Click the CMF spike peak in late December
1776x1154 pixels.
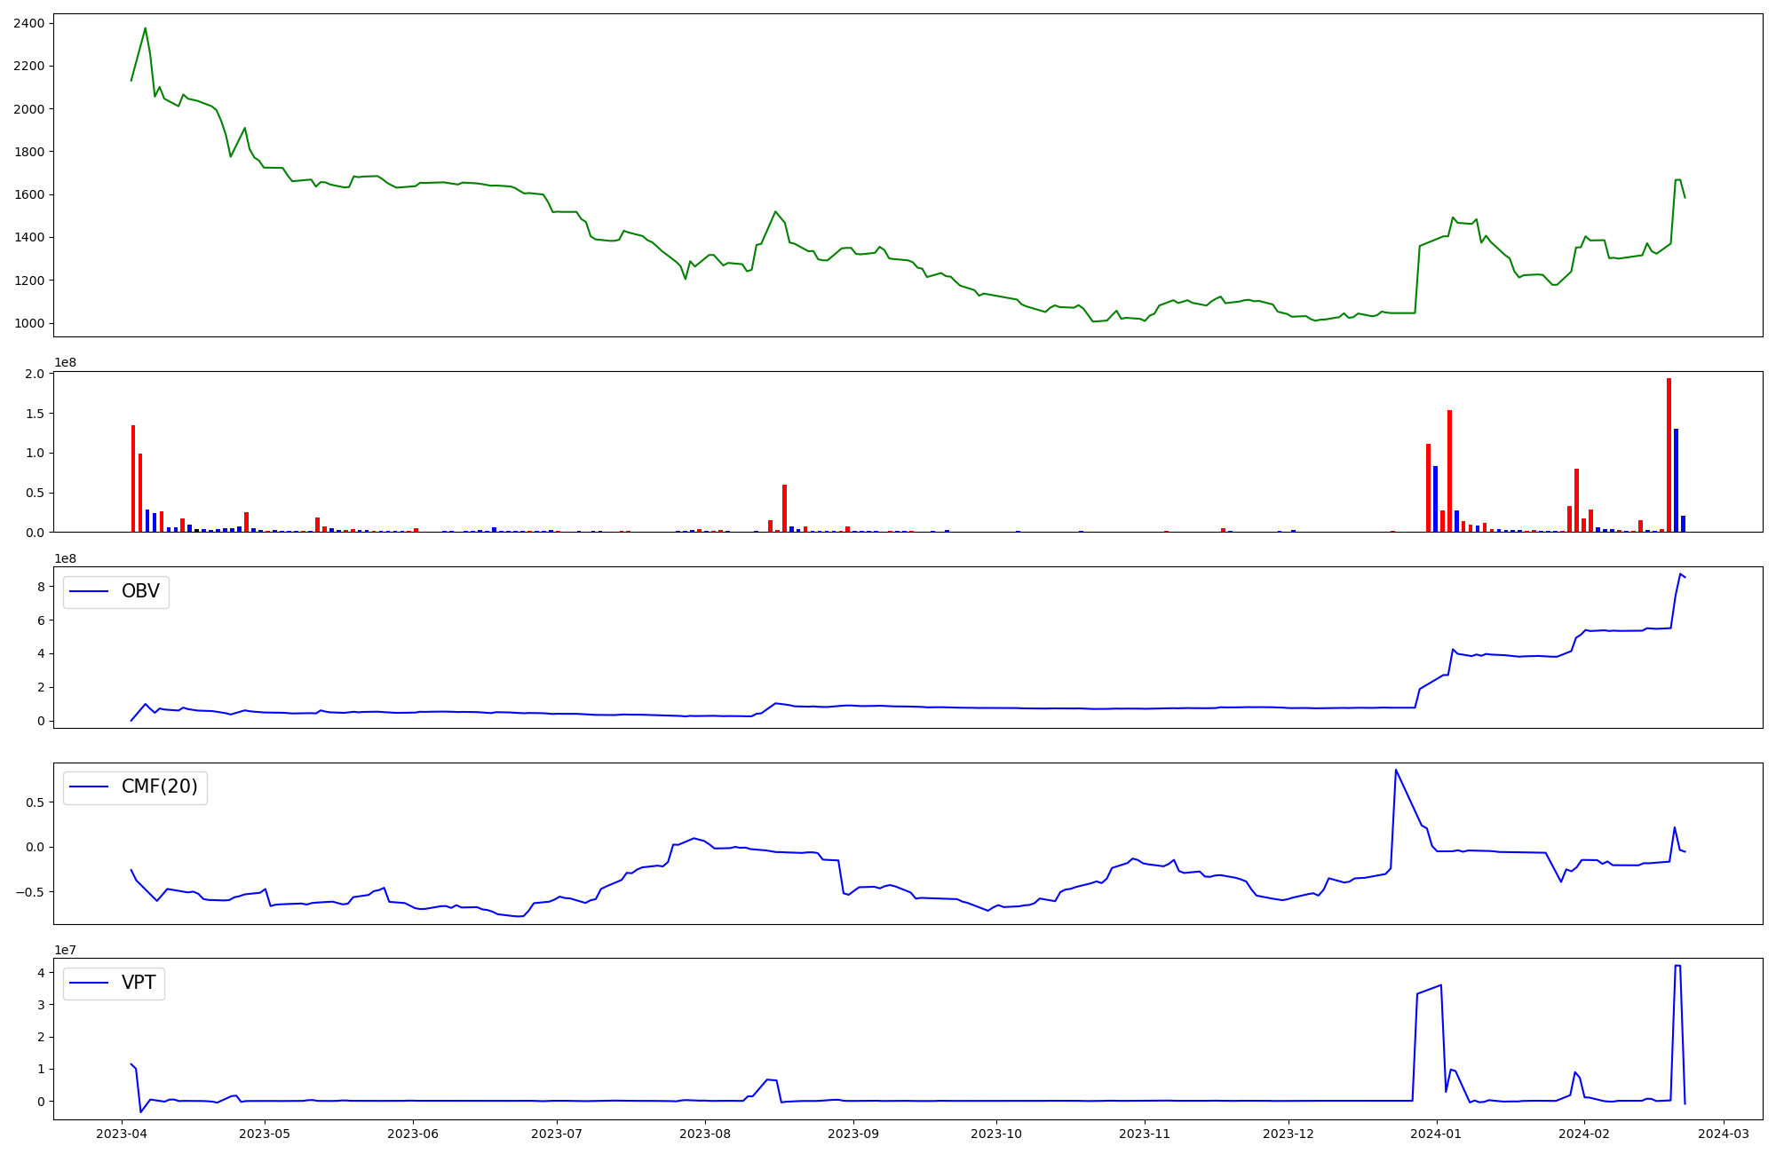coord(1395,771)
